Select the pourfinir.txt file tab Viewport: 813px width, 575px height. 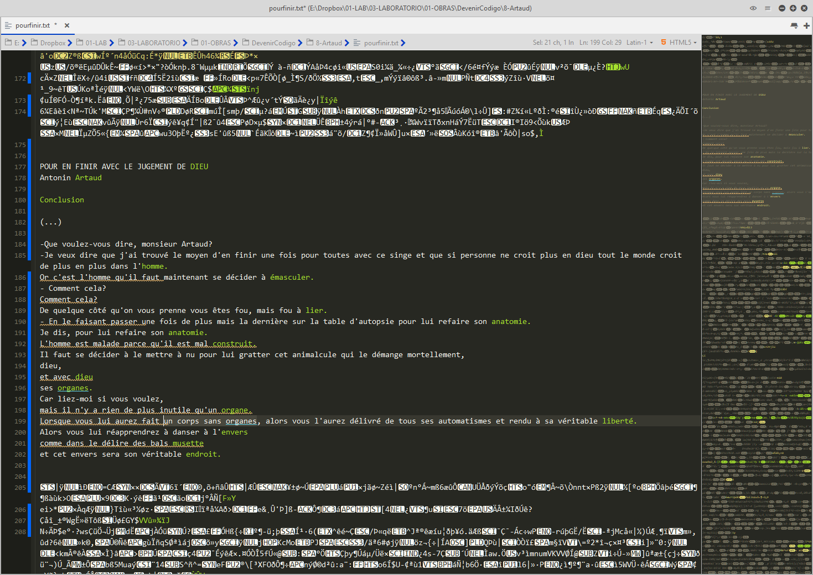point(32,25)
